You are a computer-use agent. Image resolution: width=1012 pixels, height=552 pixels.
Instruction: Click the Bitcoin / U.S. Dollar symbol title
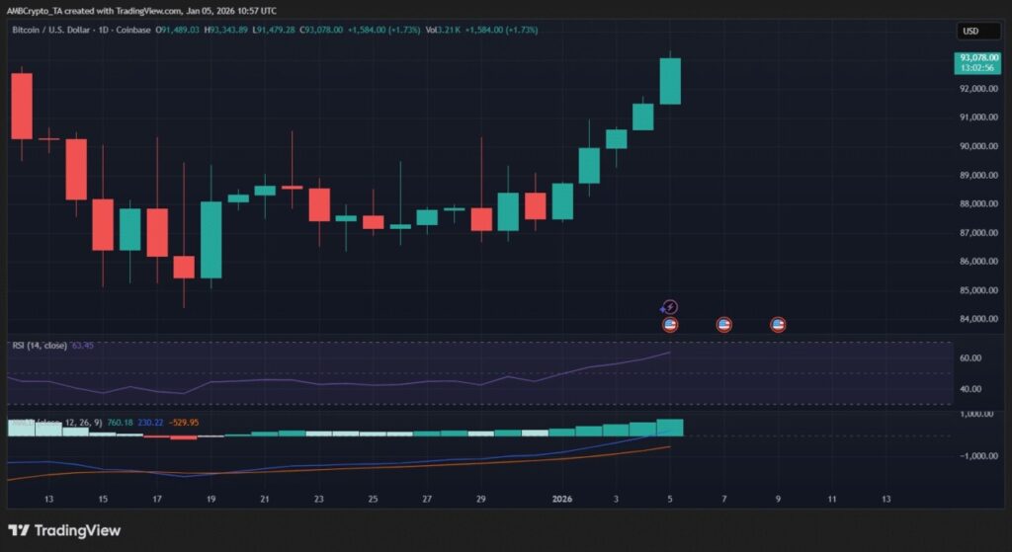[x=54, y=31]
